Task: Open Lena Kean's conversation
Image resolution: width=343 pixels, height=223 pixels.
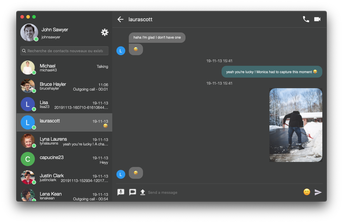Action: coord(64,195)
